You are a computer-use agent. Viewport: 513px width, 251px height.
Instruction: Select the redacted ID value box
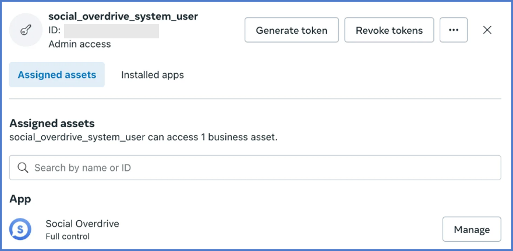click(x=111, y=31)
